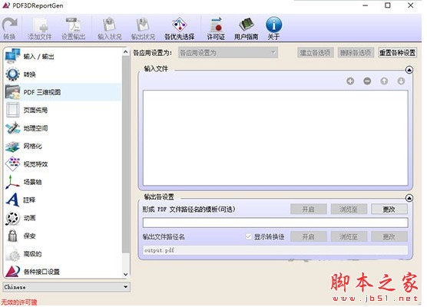Click sidebar scrollbar down arrow
Screen dimensions: 427x307
[125, 274]
